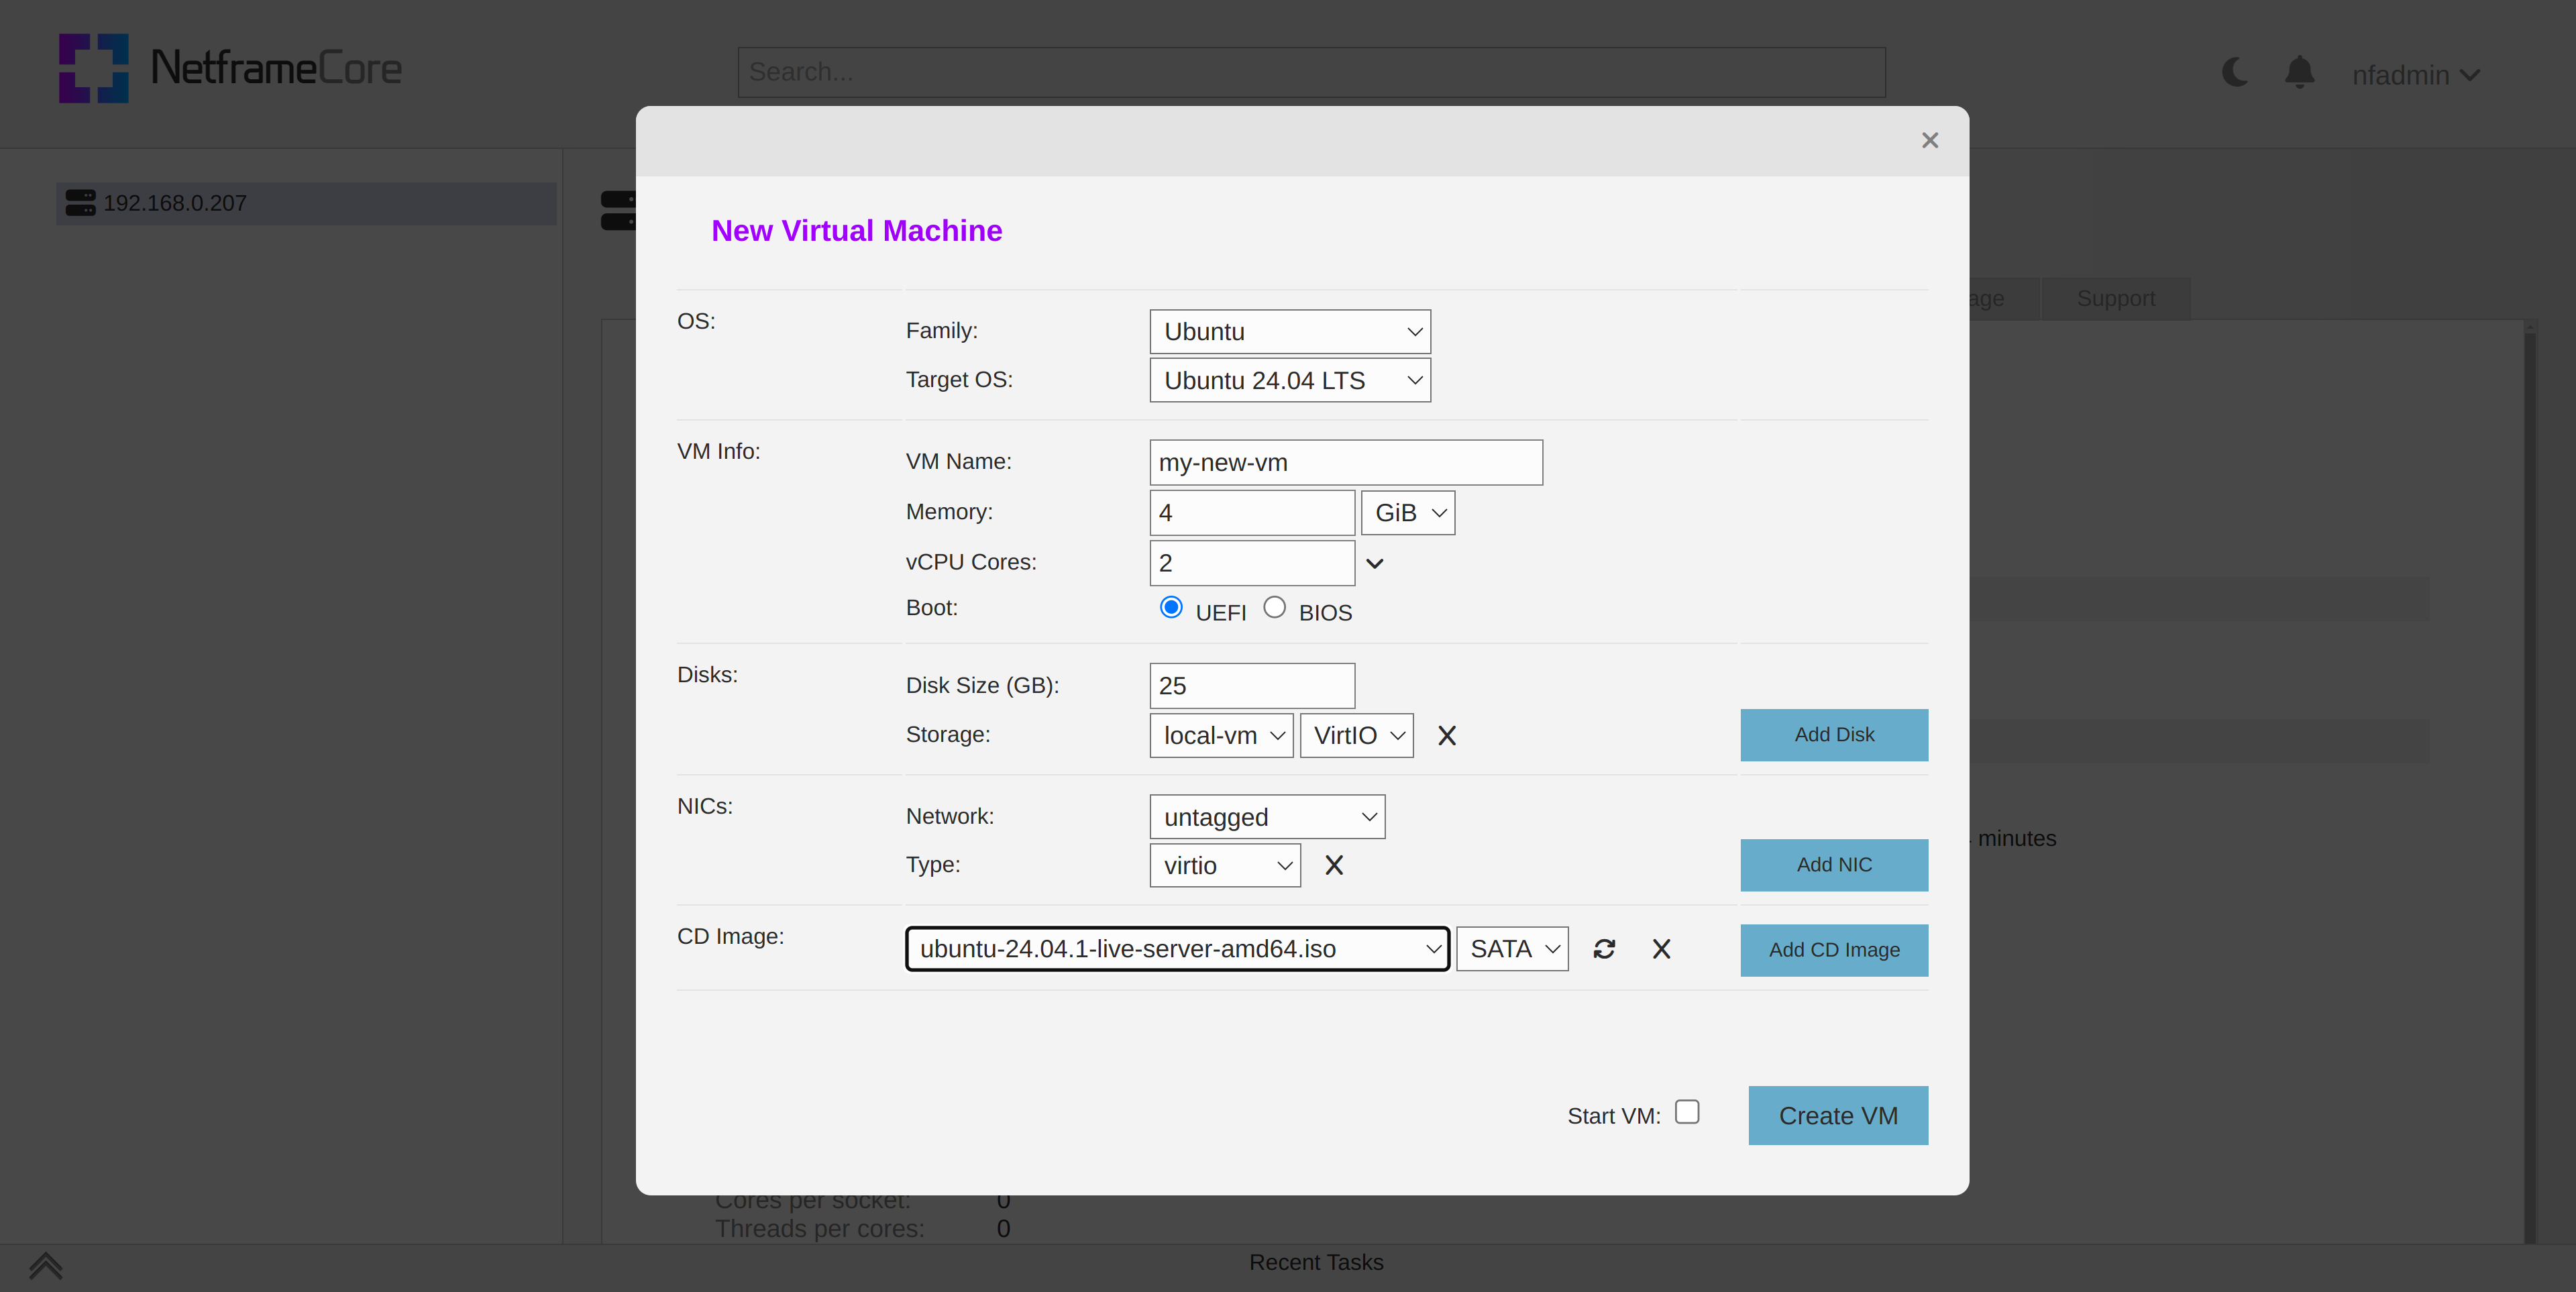This screenshot has width=2576, height=1292.
Task: Click the Add NIC button
Action: click(1834, 866)
